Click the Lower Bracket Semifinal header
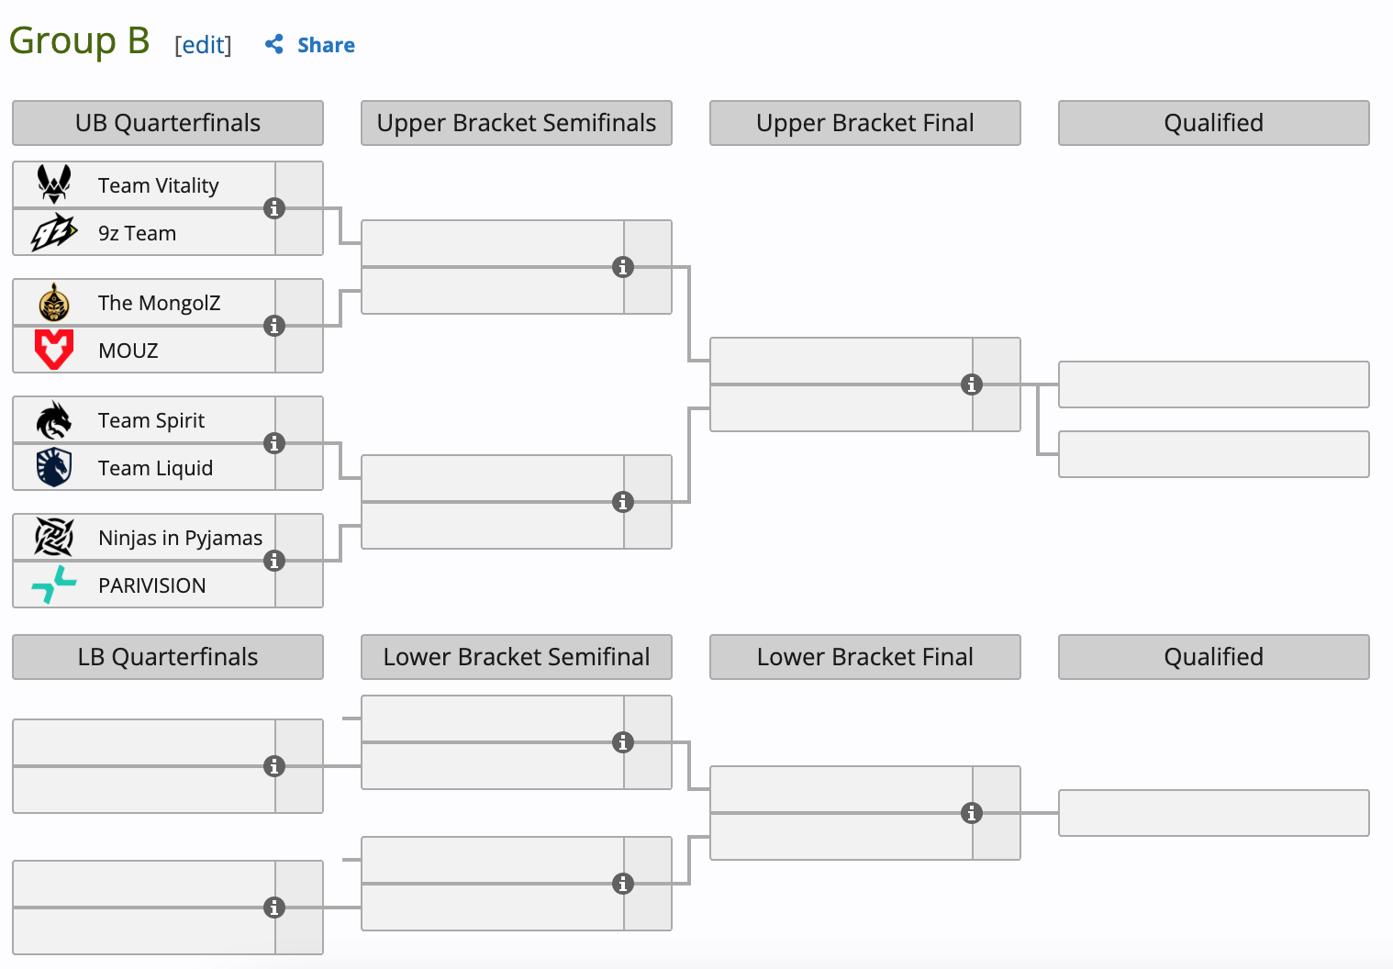This screenshot has width=1393, height=969. tap(517, 657)
